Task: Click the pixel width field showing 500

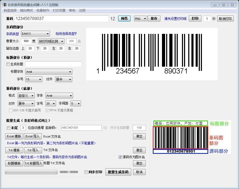Action: pyautogui.click(x=26, y=41)
